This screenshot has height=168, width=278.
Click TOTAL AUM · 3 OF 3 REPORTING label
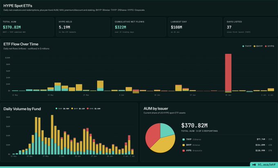(x=200, y=131)
